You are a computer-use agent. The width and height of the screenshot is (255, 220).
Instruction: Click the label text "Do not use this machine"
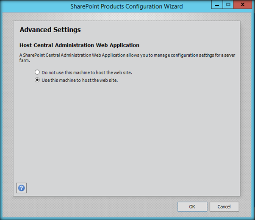pyautogui.click(x=86, y=72)
